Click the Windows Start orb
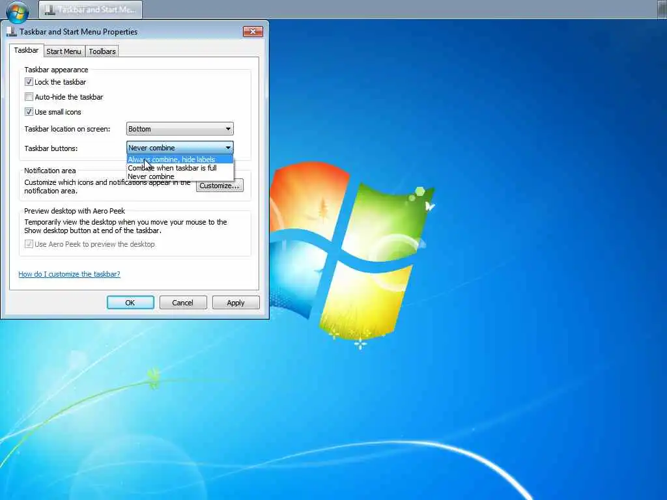667x500 pixels. [x=18, y=12]
